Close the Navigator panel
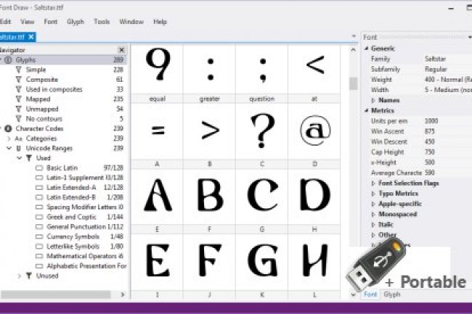Viewport: 472px width, 314px height. (x=121, y=50)
